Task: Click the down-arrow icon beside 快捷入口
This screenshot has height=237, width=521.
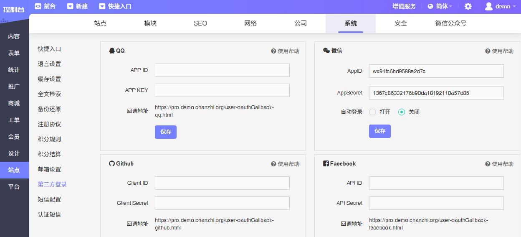Action: (x=102, y=6)
